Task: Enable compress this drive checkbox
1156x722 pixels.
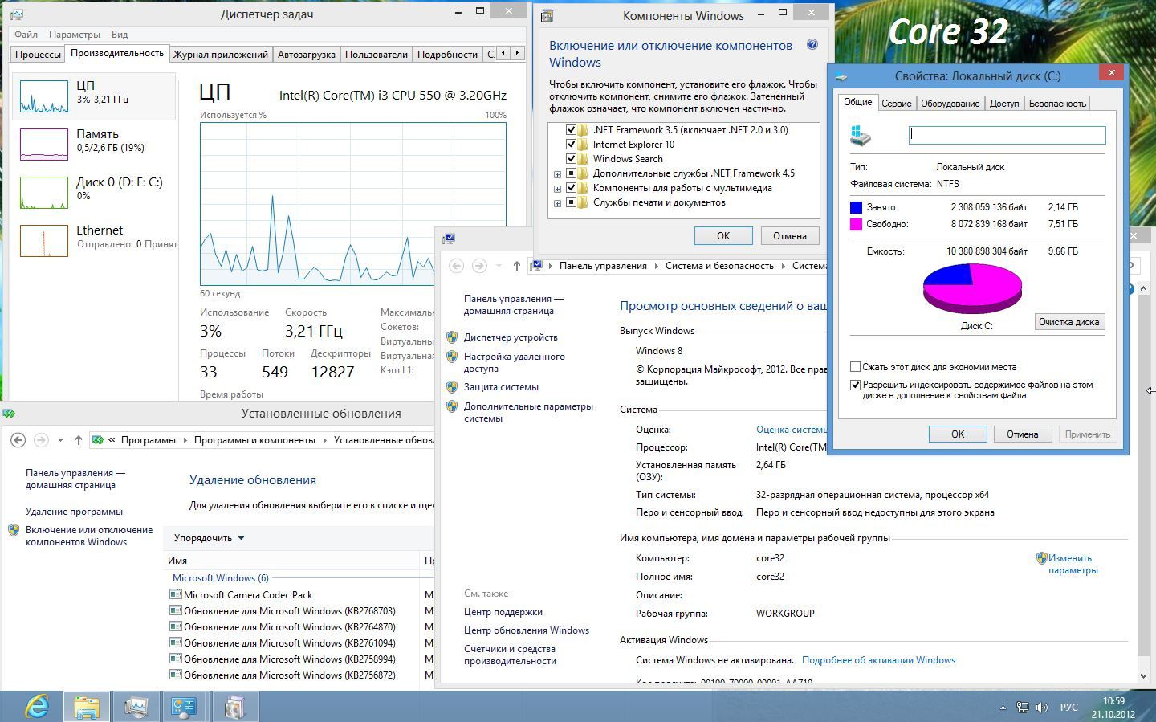Action: pyautogui.click(x=856, y=367)
